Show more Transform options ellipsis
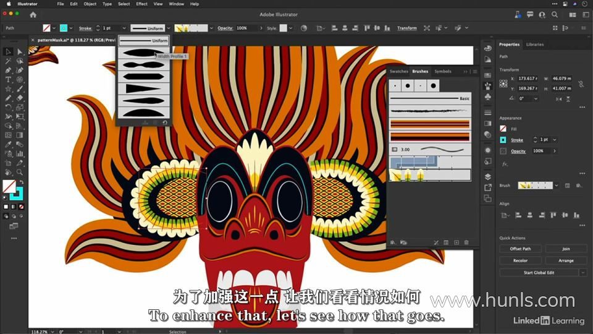 582,108
